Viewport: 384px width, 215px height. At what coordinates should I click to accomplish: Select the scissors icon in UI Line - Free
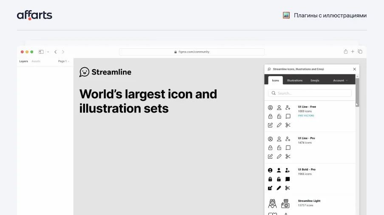(288, 125)
